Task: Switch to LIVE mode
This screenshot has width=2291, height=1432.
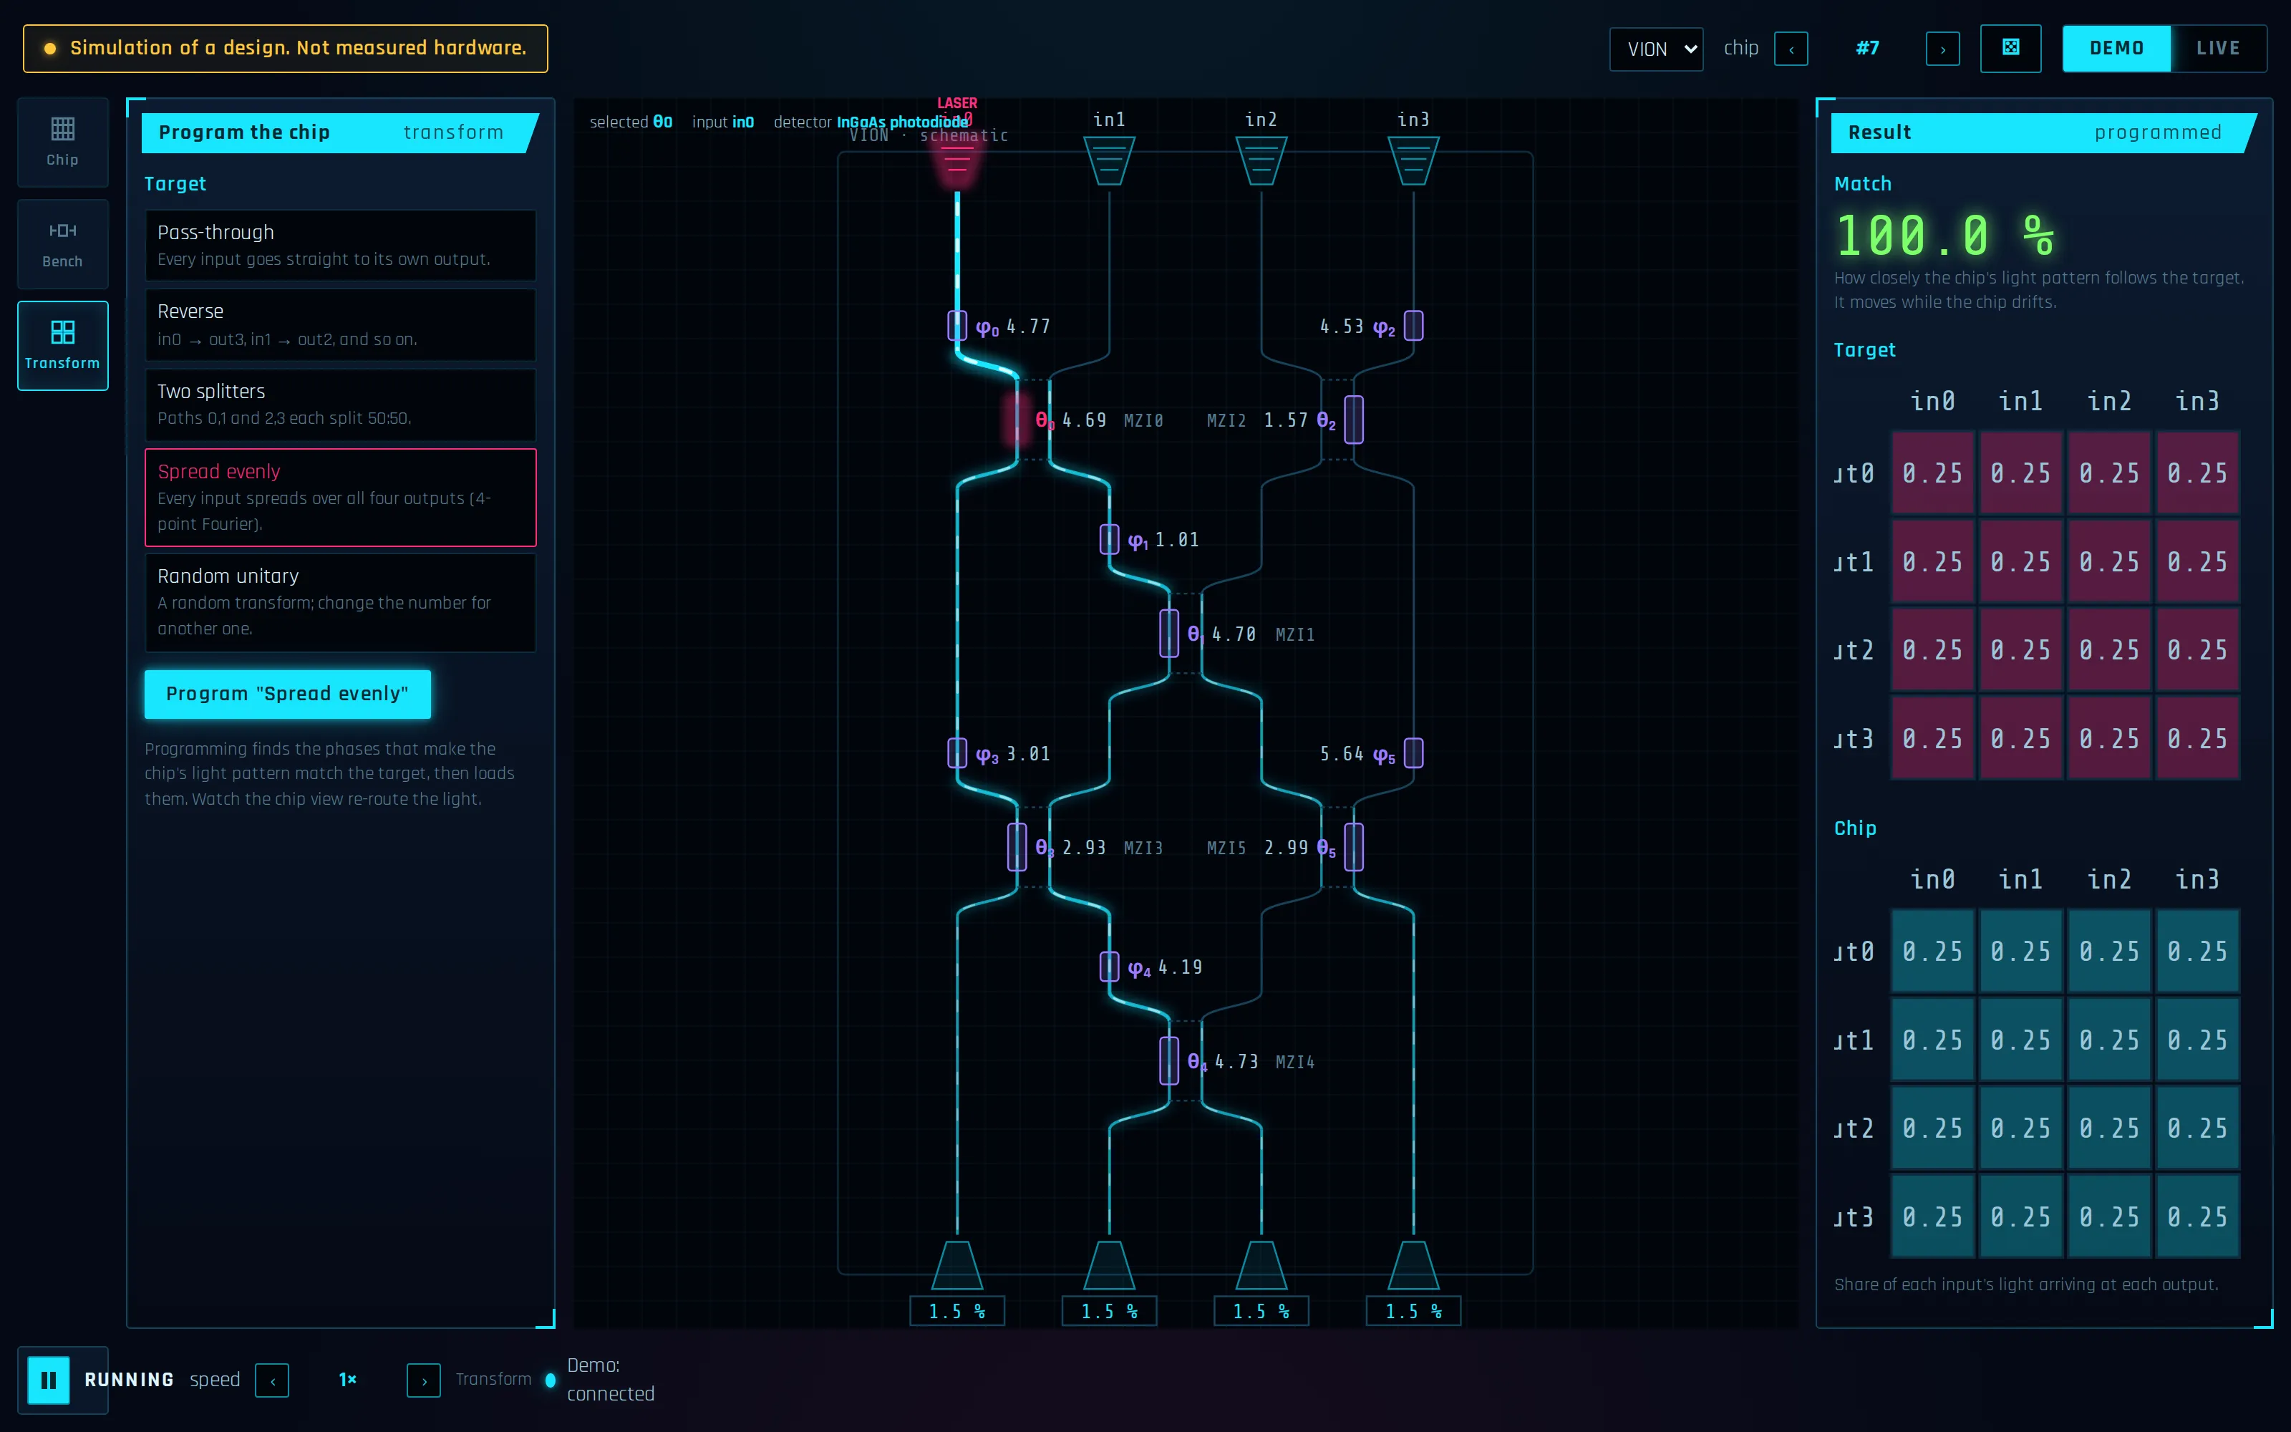Action: (x=2218, y=48)
